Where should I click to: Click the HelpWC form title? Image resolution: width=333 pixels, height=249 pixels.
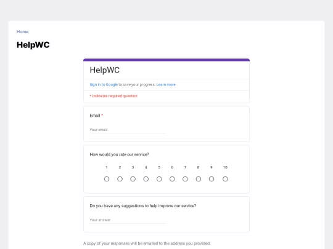pyautogui.click(x=105, y=70)
